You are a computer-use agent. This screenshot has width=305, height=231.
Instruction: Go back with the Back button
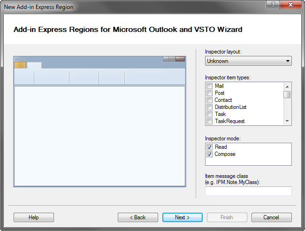137,217
